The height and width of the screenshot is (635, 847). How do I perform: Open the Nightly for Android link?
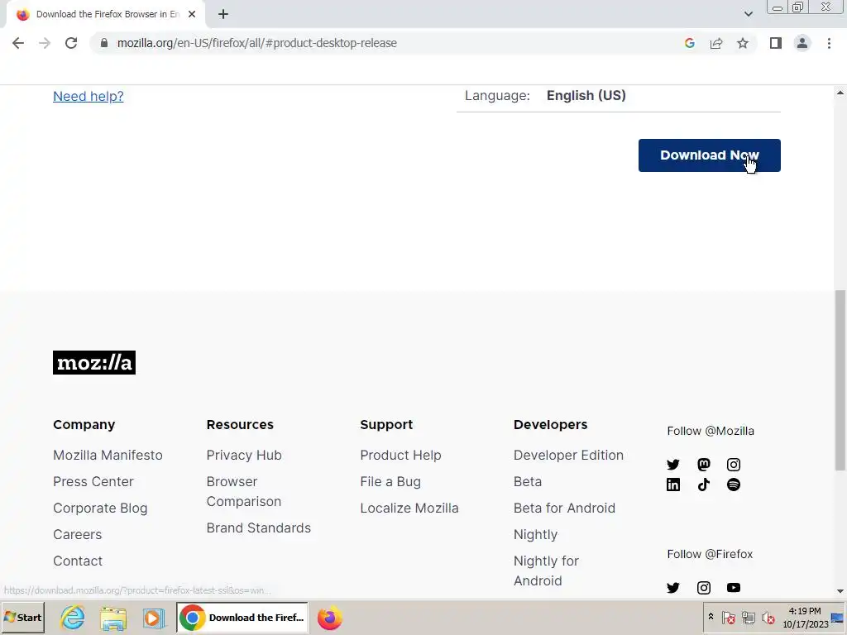(x=546, y=571)
